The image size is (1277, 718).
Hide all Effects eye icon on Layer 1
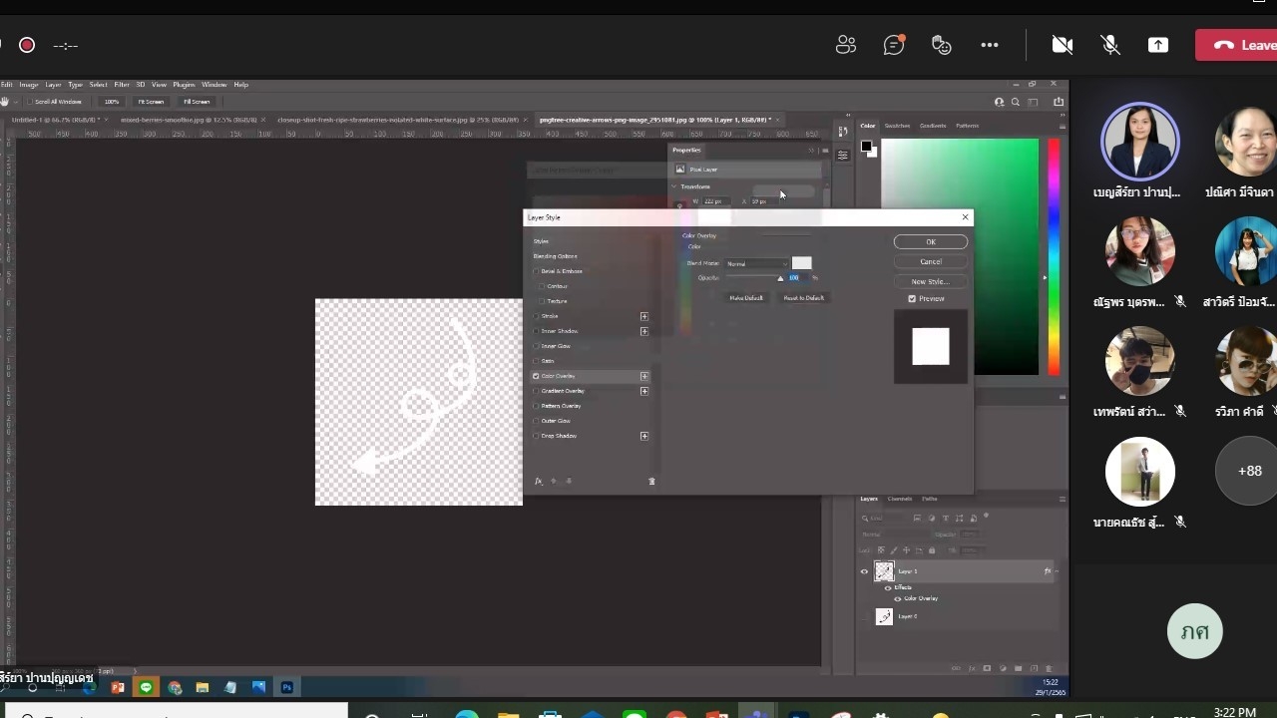888,587
